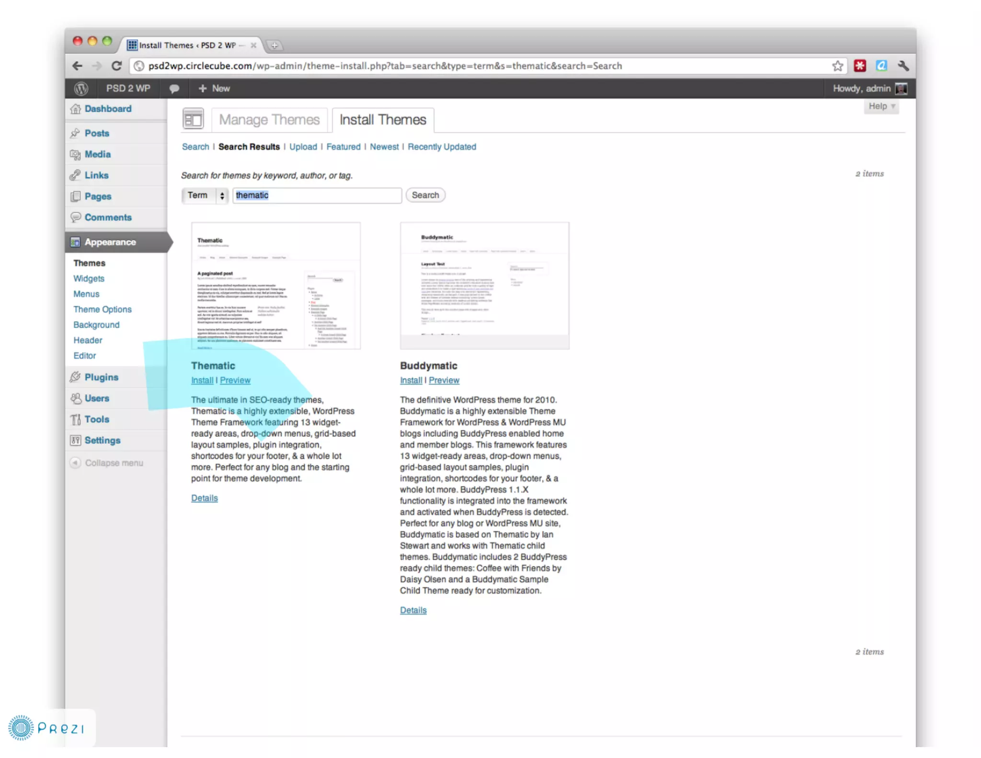The width and height of the screenshot is (981, 758).
Task: Open Details for the Buddymatic theme
Action: tap(413, 610)
